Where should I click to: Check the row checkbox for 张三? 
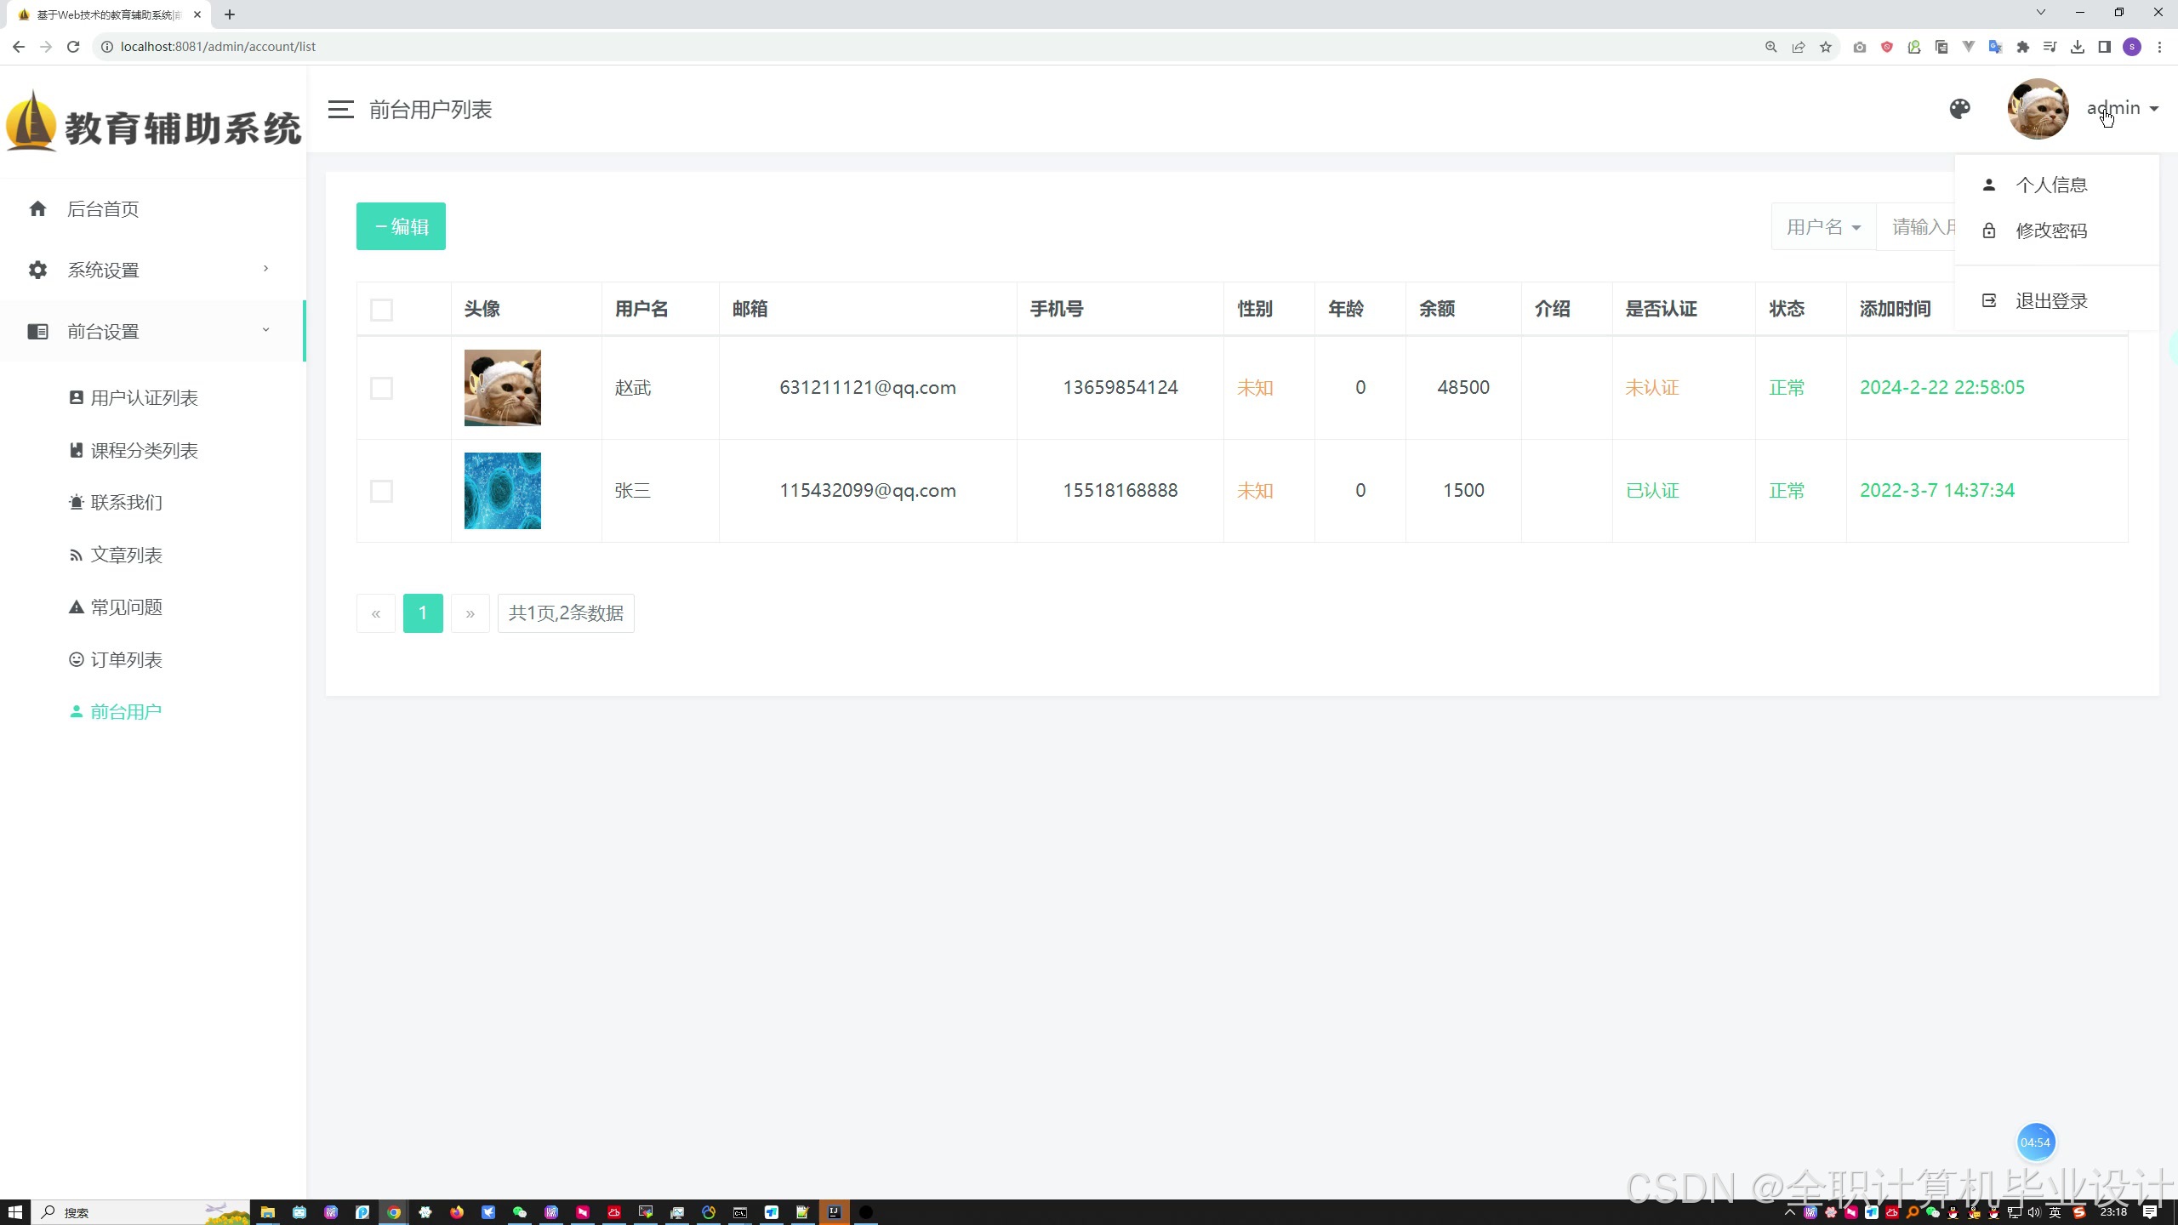click(381, 492)
